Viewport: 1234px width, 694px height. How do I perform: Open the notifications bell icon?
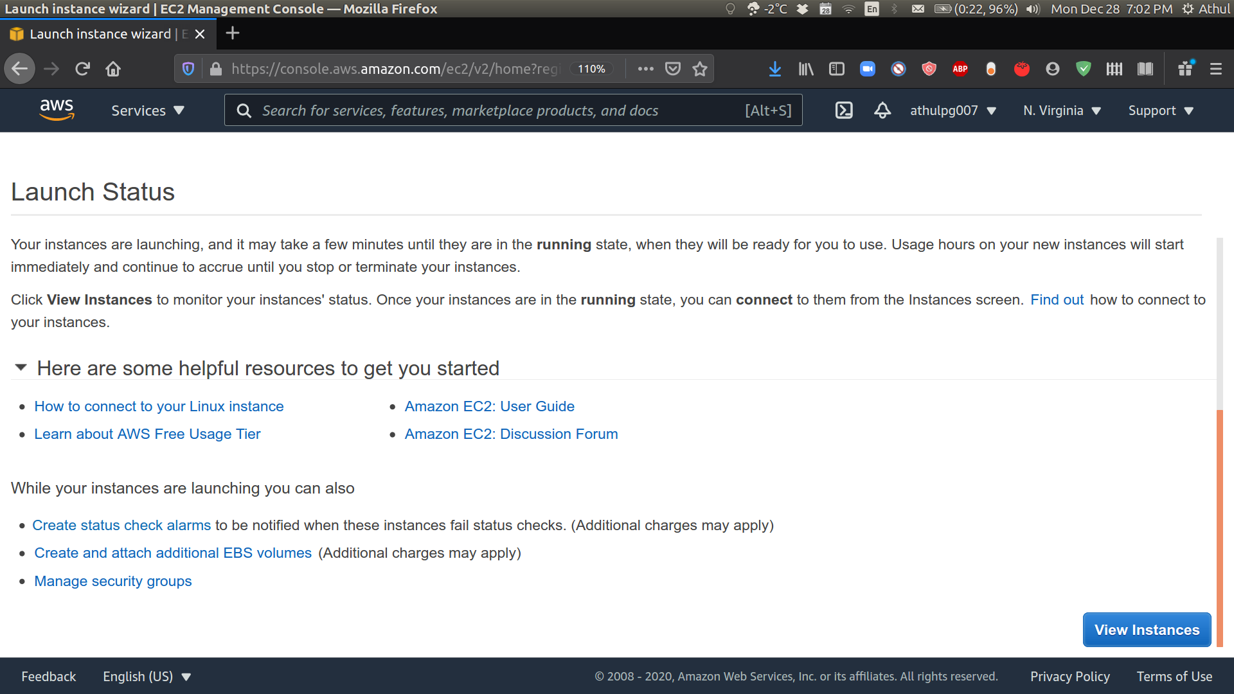(881, 110)
